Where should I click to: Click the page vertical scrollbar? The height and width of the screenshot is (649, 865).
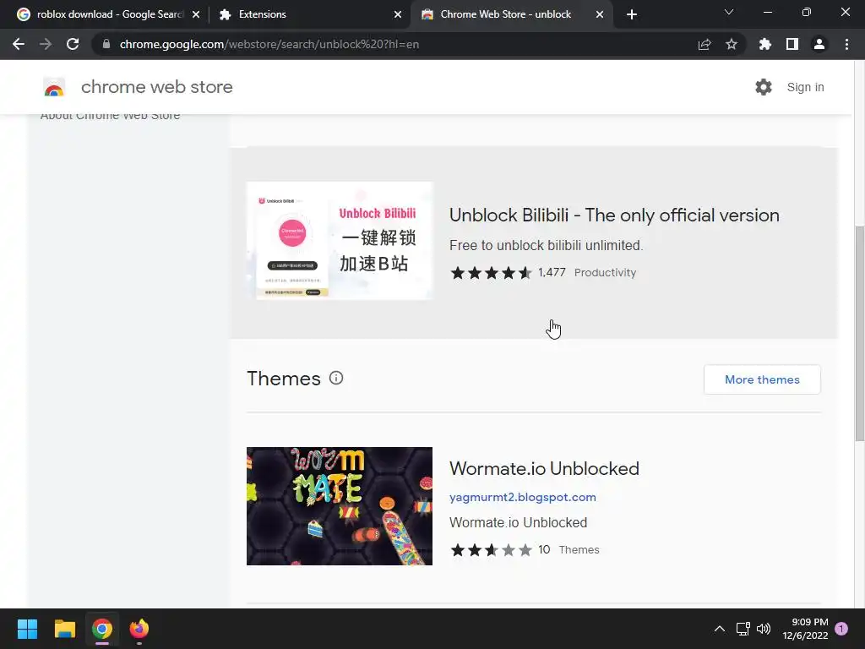(859, 333)
